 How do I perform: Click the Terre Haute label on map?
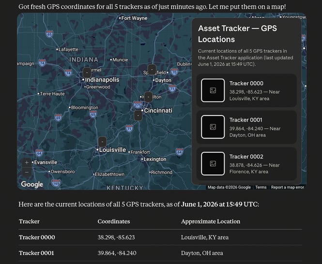tap(52, 94)
